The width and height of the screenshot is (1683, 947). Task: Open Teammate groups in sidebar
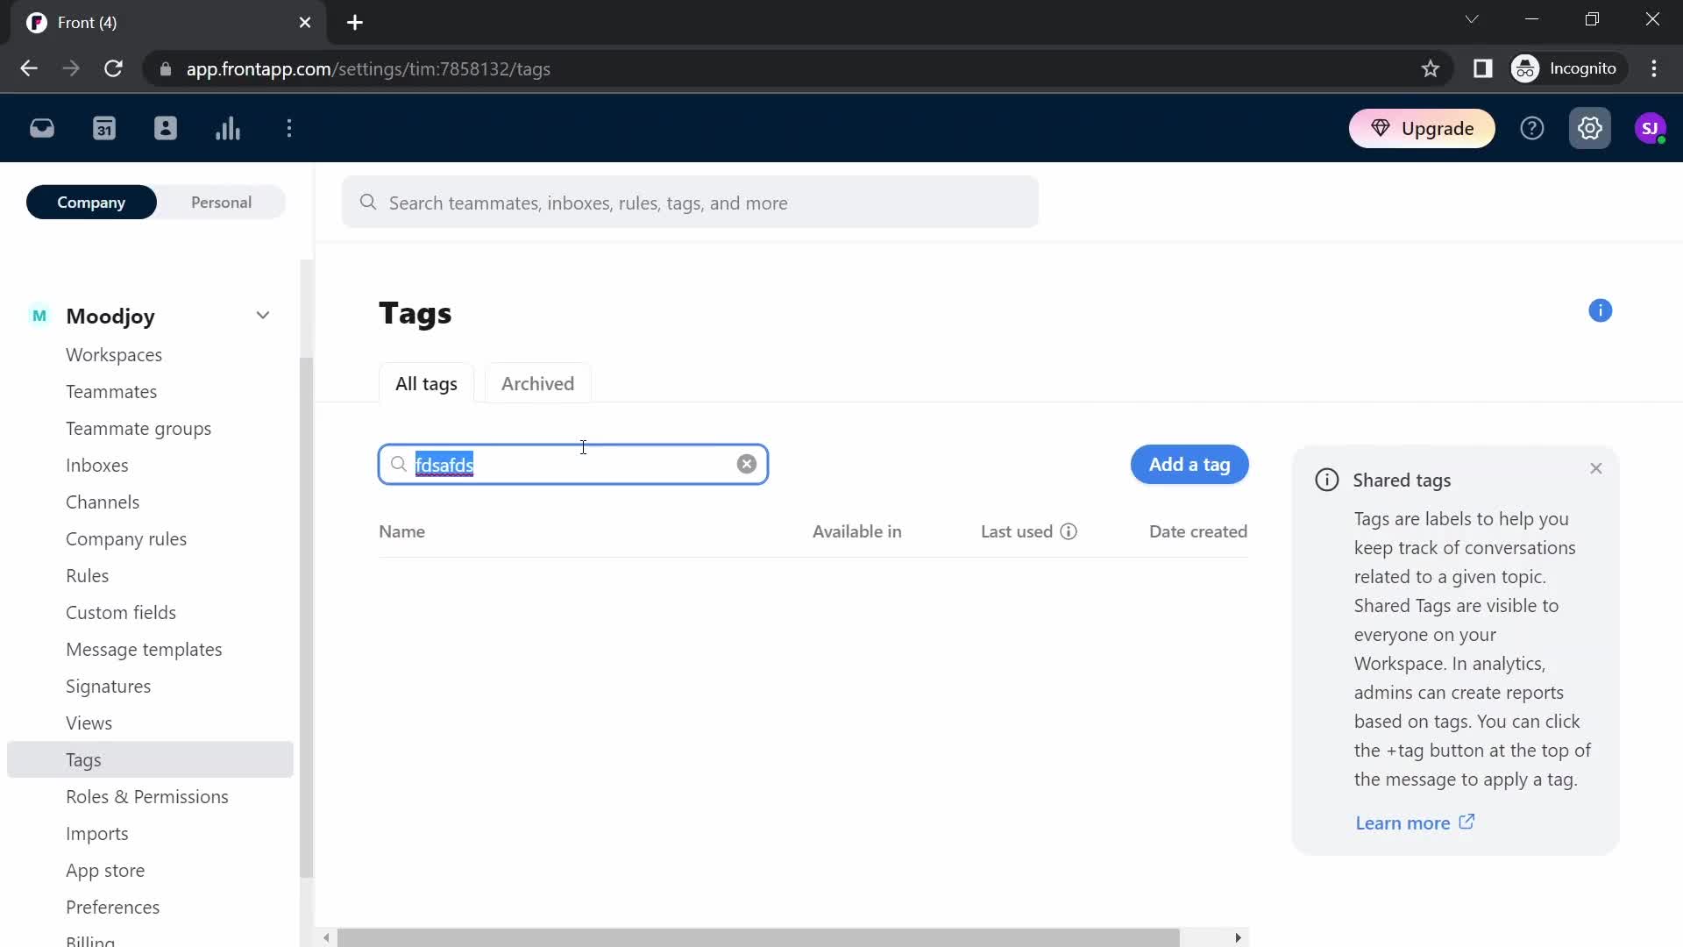pos(138,429)
